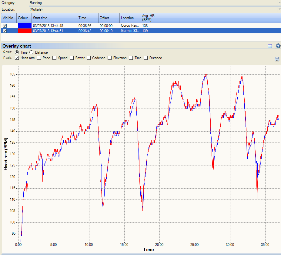Image resolution: width=281 pixels, height=255 pixels.
Task: Click the Offset column header
Action: pos(109,18)
